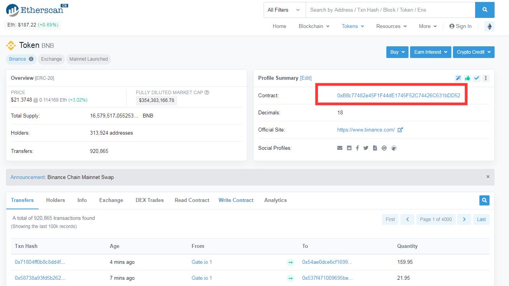Click the green arrow in the 159.95 row

291,262
